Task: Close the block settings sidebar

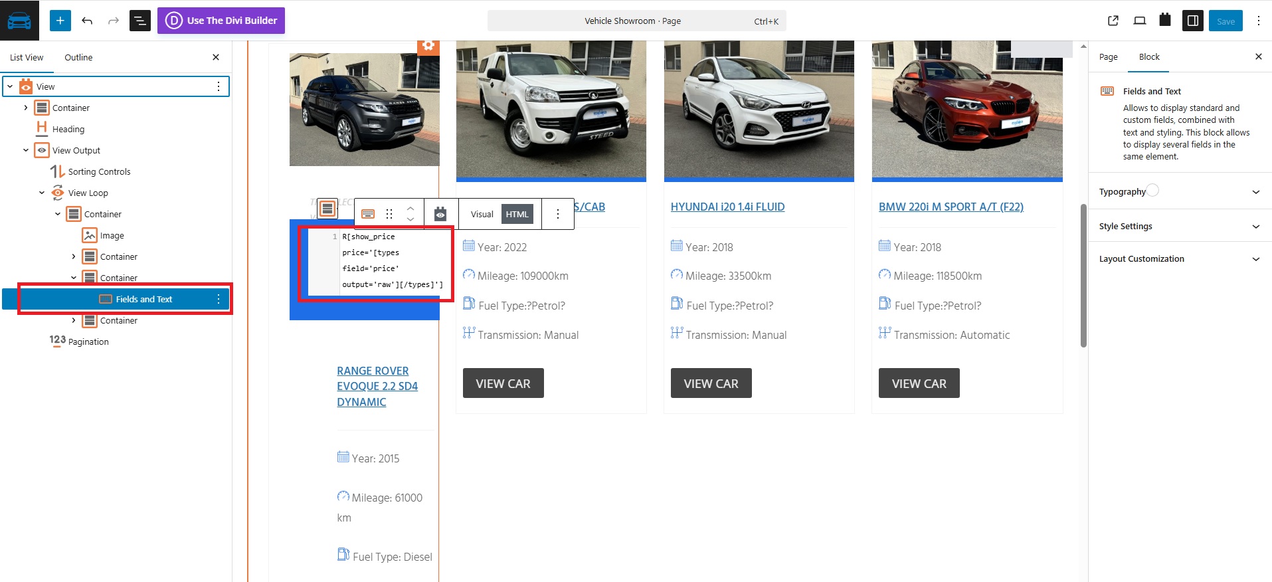Action: 1258,56
